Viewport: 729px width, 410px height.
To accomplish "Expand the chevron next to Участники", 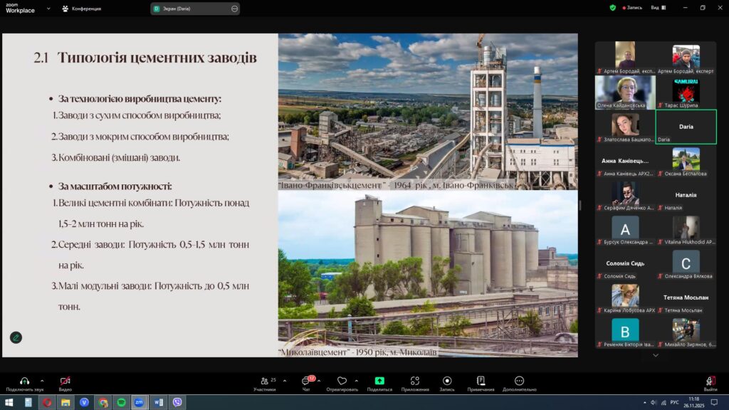I will (x=284, y=381).
